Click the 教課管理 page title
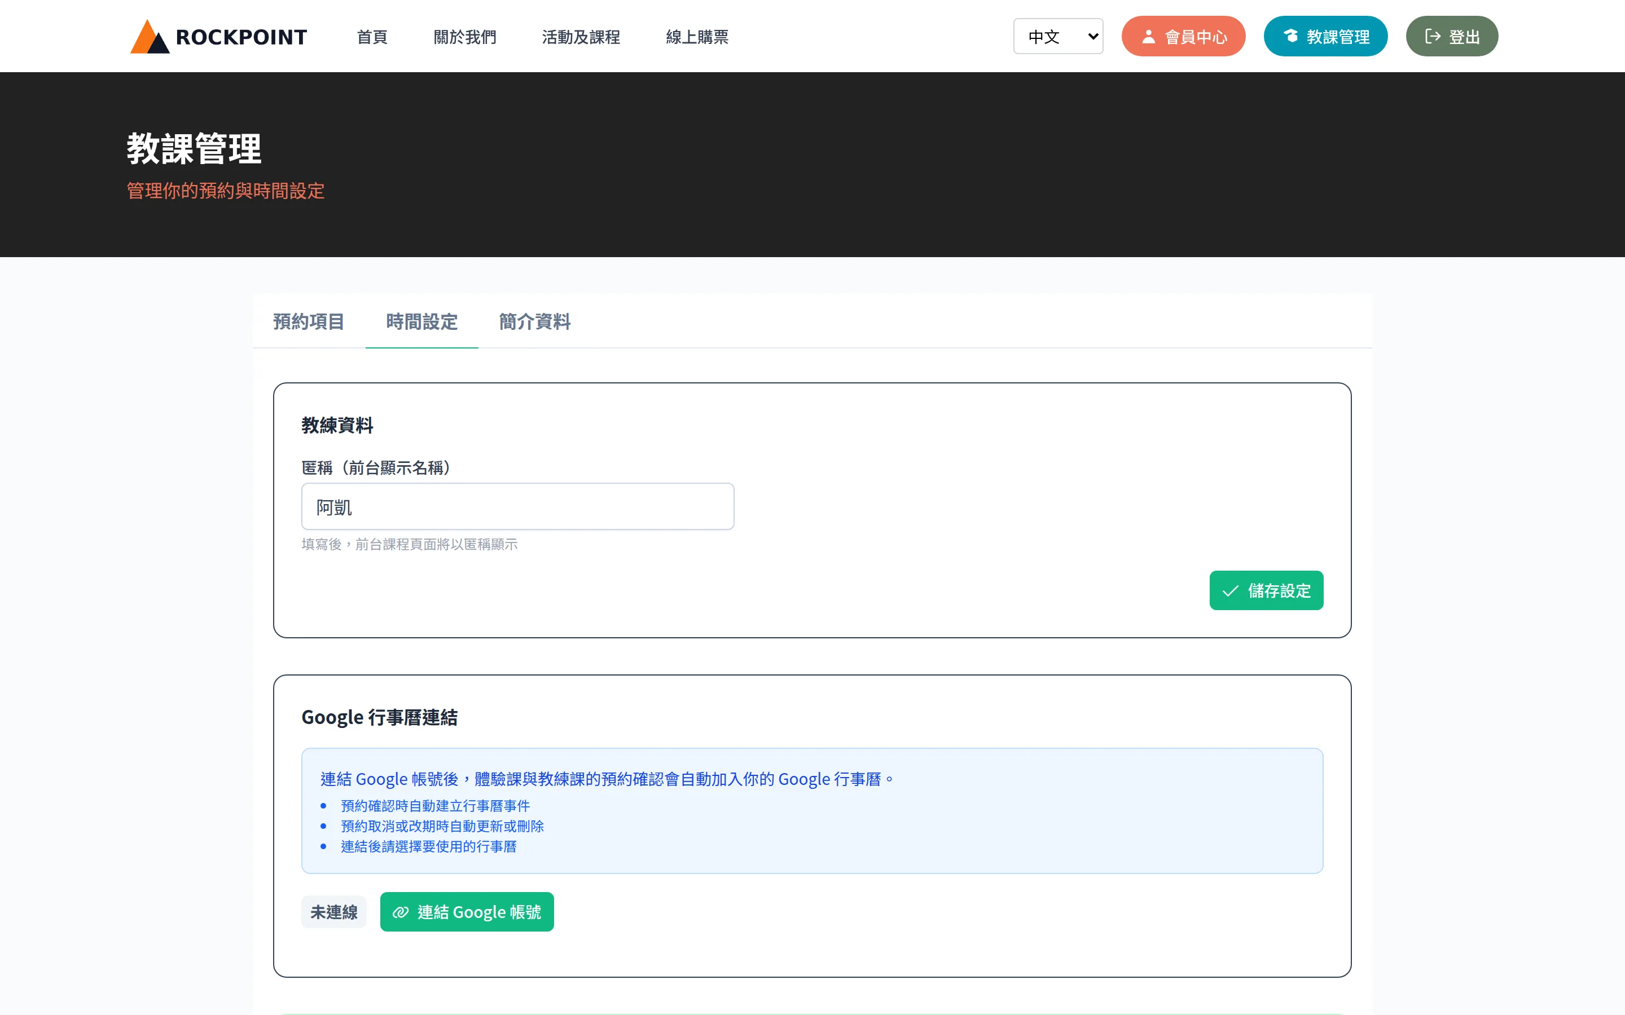The image size is (1625, 1015). [x=194, y=148]
